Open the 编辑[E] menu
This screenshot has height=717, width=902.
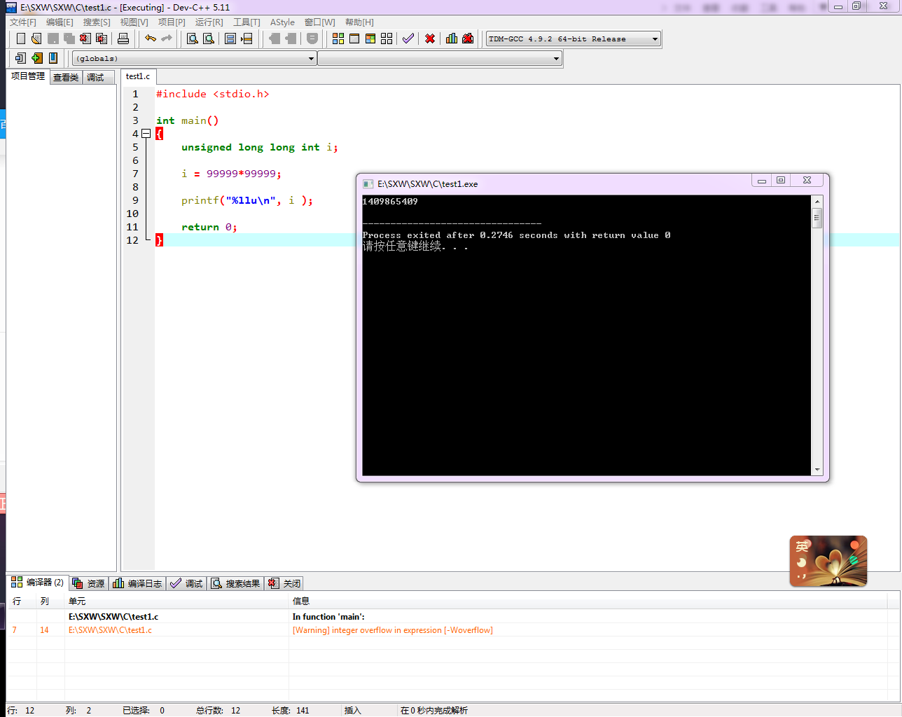tap(60, 22)
